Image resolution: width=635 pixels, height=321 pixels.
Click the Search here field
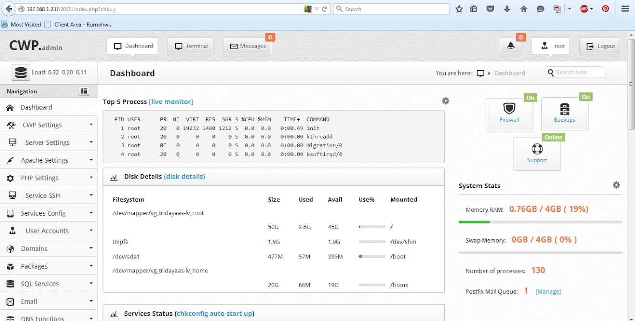[x=575, y=72]
